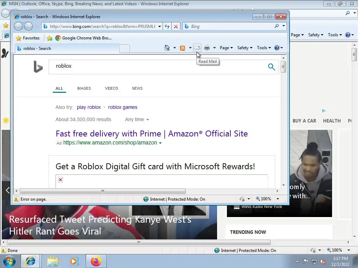Viewport: 358px width, 268px height.
Task: Open Windows Explorer folder on the taskbar
Action: 53,261
